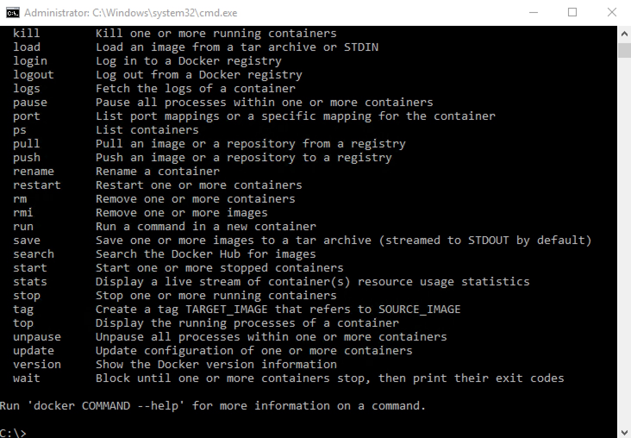Click the 'rmi' command name
The height and width of the screenshot is (438, 631).
(x=23, y=213)
